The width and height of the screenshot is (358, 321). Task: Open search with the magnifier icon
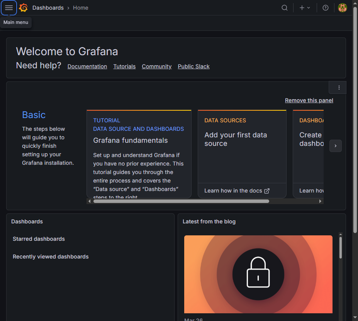[x=285, y=8]
